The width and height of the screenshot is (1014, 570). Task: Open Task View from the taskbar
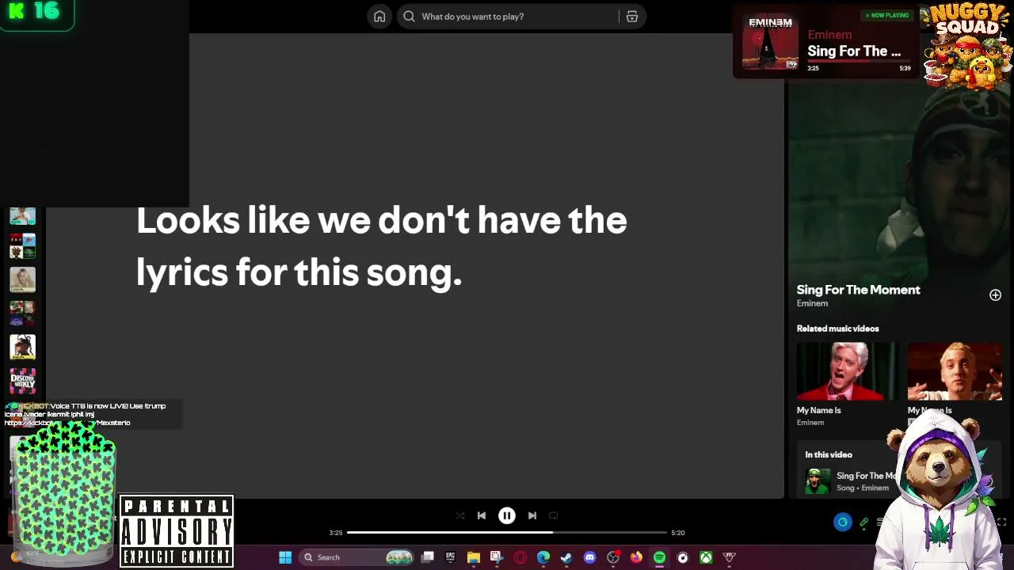pos(428,557)
